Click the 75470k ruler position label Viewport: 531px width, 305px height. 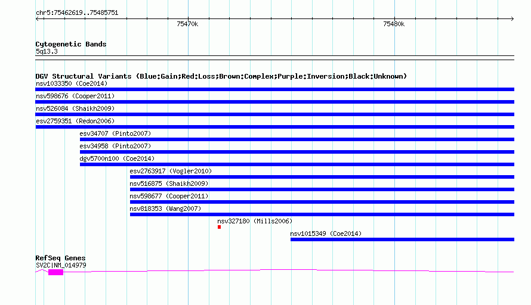pos(187,24)
